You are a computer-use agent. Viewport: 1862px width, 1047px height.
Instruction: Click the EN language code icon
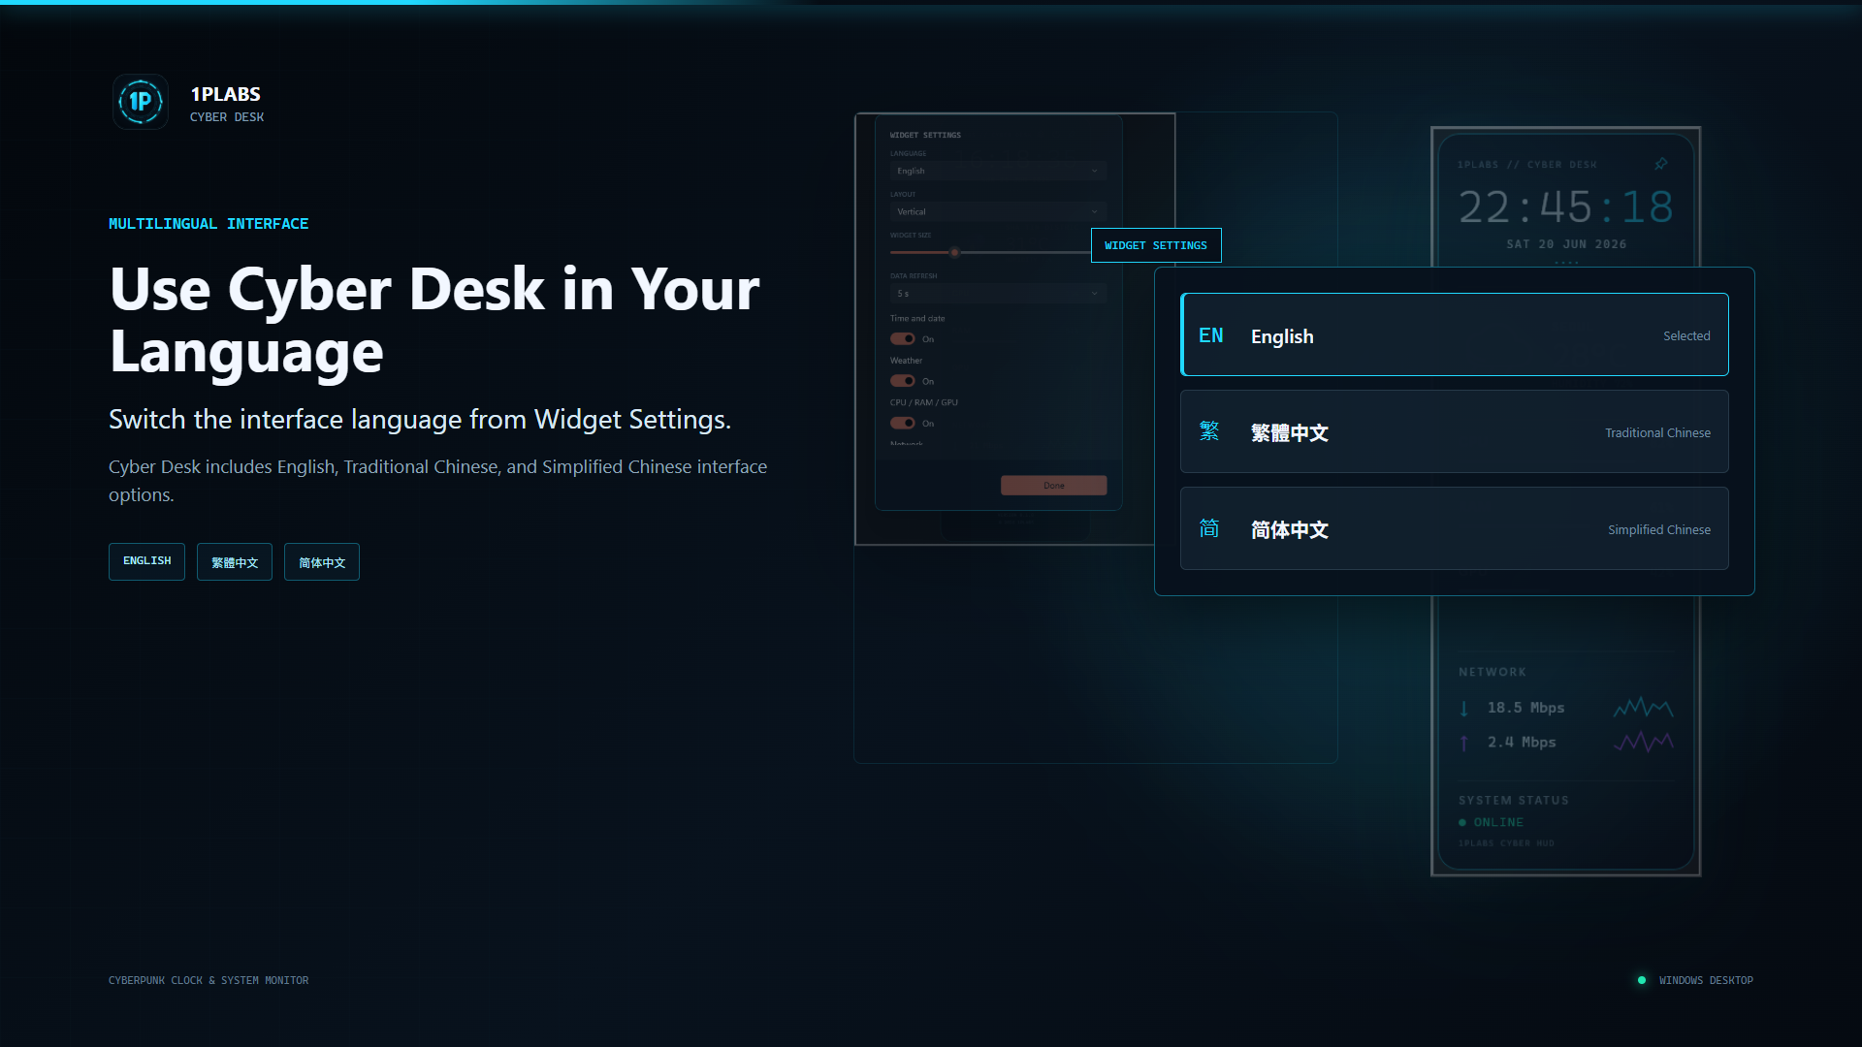pyautogui.click(x=1211, y=335)
